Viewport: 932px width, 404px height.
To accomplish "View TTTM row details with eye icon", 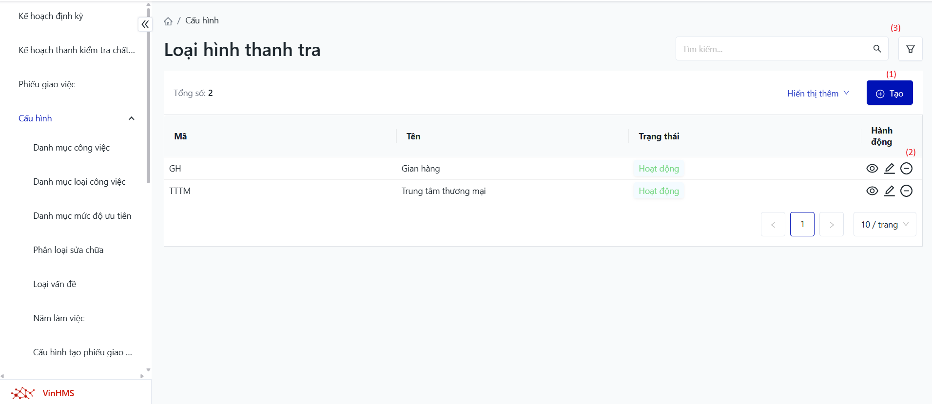I will [872, 191].
